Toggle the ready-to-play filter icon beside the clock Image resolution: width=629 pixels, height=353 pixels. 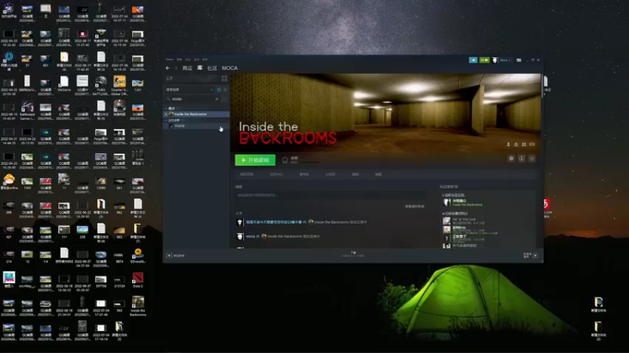click(x=225, y=89)
